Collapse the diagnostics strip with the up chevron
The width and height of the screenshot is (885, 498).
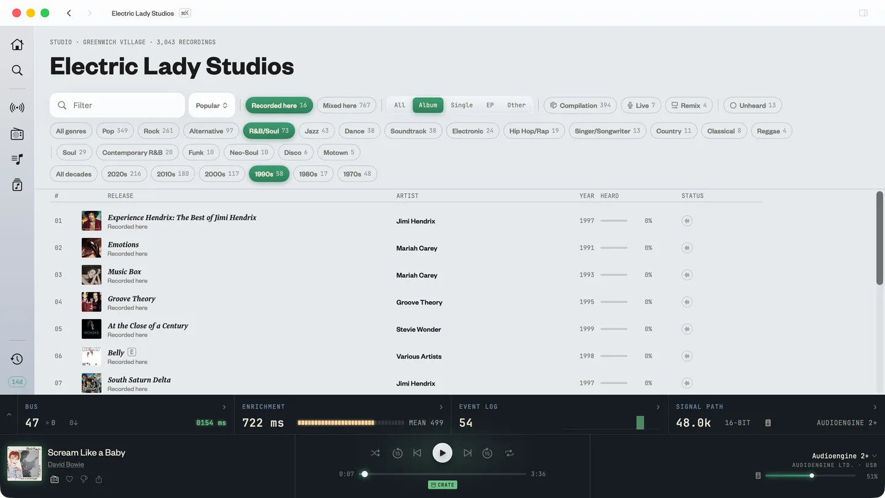coord(9,415)
